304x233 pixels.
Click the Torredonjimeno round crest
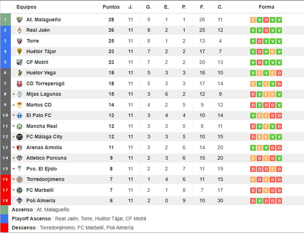click(20, 180)
